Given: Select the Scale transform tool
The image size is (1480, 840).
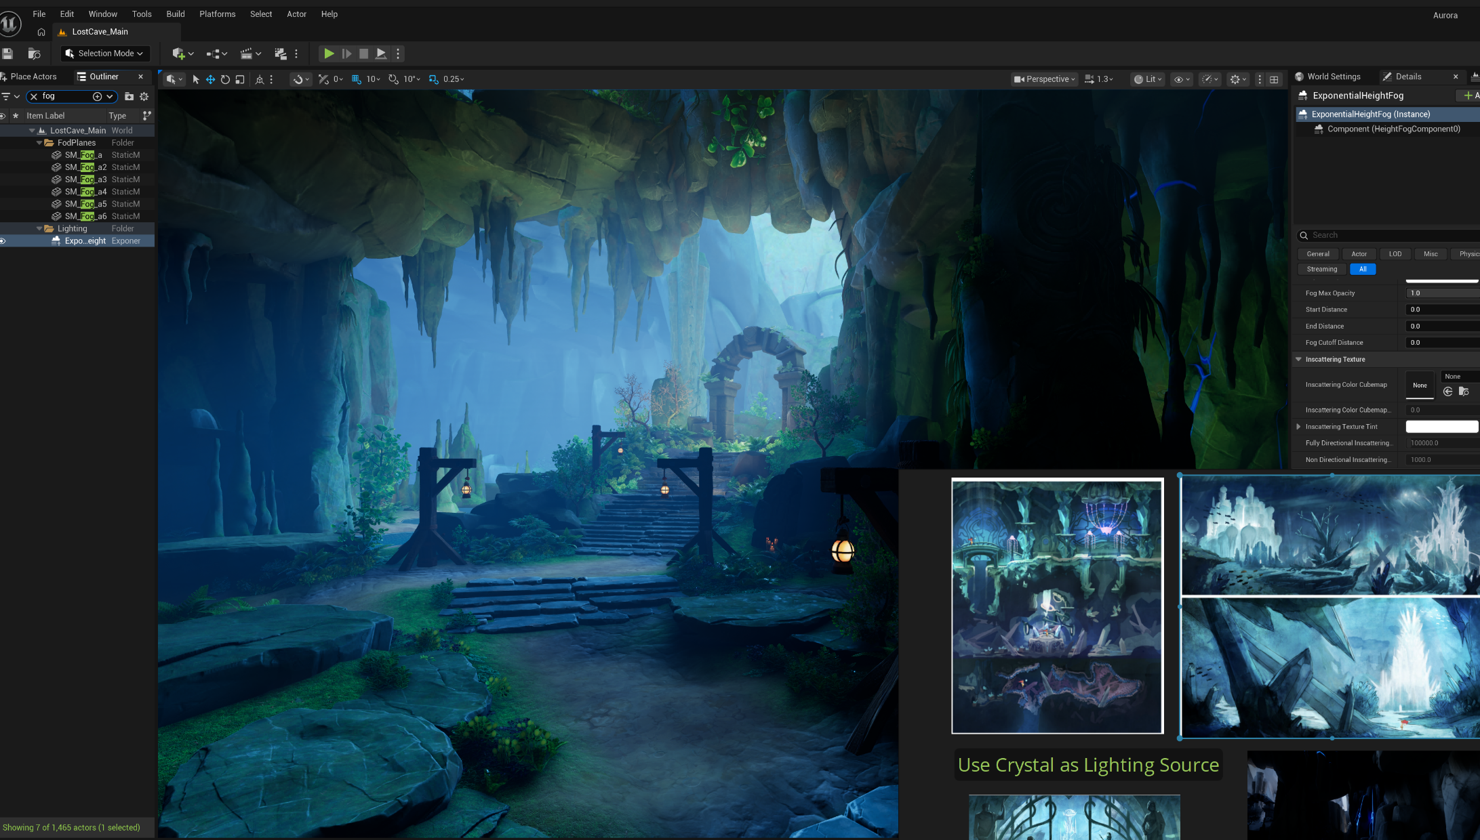Looking at the screenshot, I should (x=240, y=79).
